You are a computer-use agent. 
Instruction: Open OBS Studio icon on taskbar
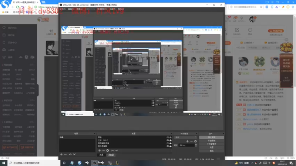click(95, 163)
